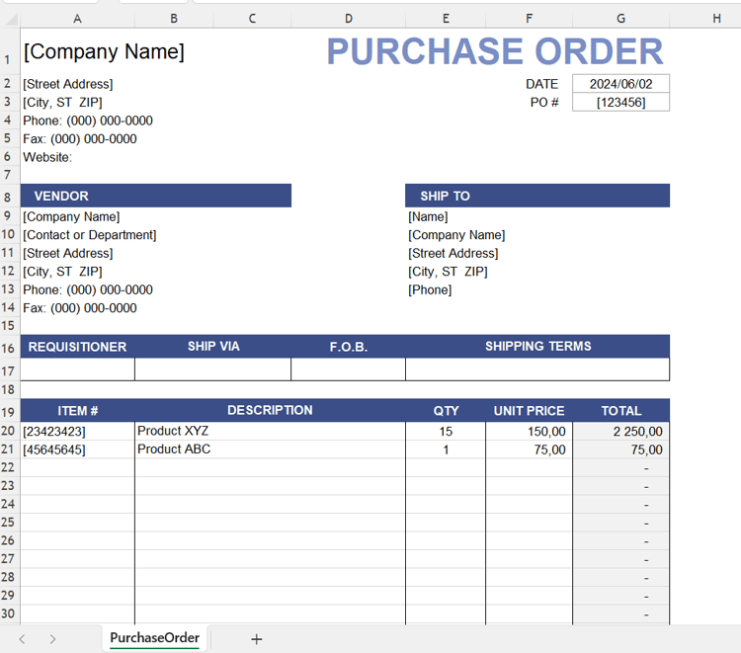Click the empty Ship Via cell

[x=213, y=369]
